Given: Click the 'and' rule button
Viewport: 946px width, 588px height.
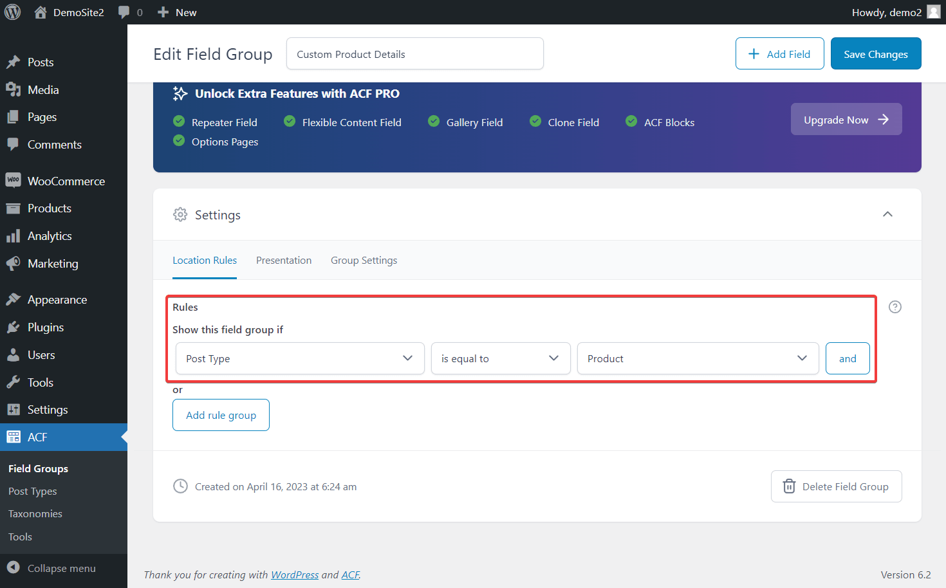Looking at the screenshot, I should click(848, 358).
